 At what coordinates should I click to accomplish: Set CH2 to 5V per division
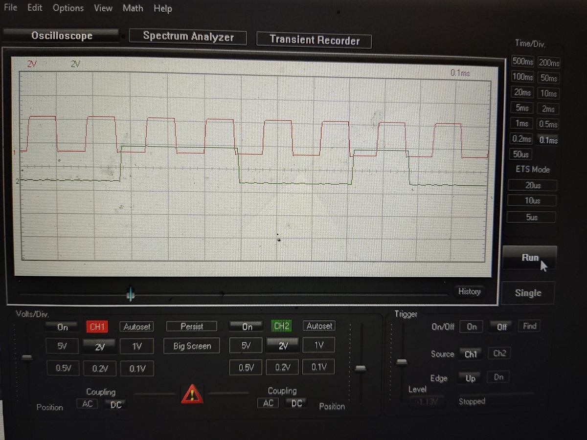click(x=246, y=345)
